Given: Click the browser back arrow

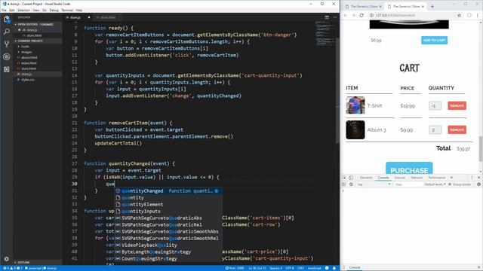Looking at the screenshot, I should pyautogui.click(x=346, y=15).
